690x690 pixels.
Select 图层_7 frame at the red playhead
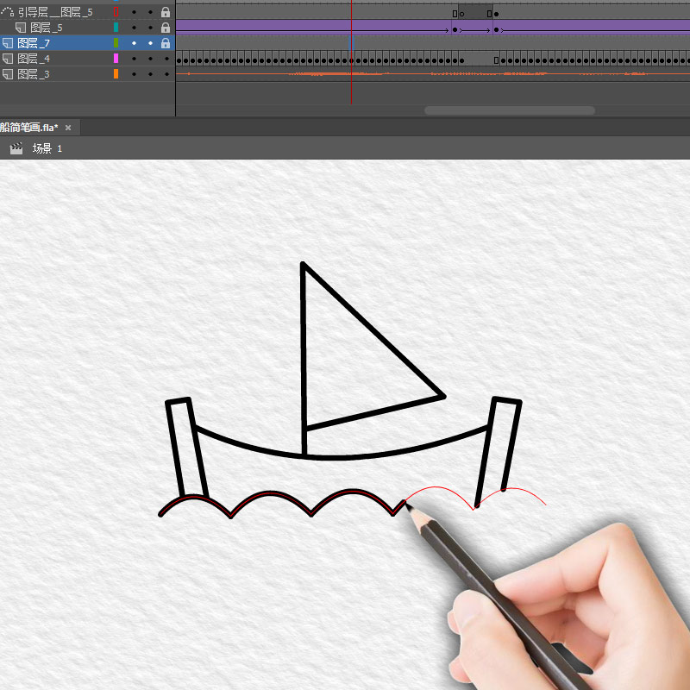(352, 43)
